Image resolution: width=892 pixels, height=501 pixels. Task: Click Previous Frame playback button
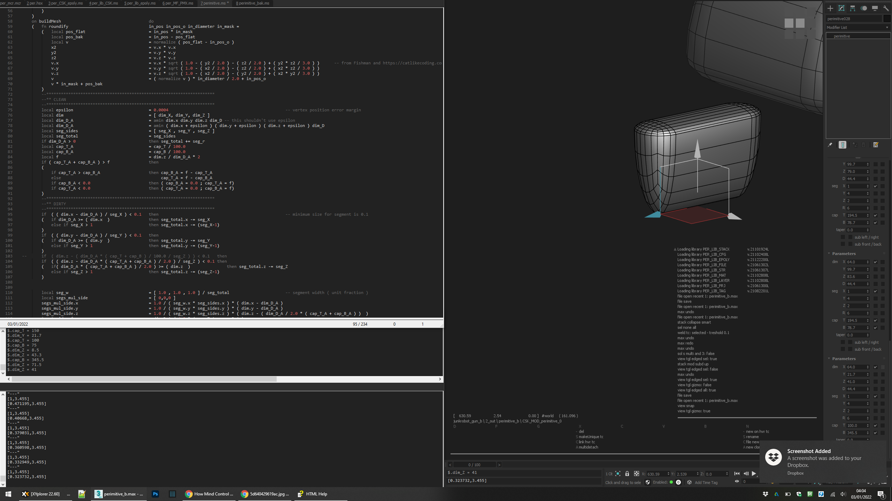click(746, 474)
